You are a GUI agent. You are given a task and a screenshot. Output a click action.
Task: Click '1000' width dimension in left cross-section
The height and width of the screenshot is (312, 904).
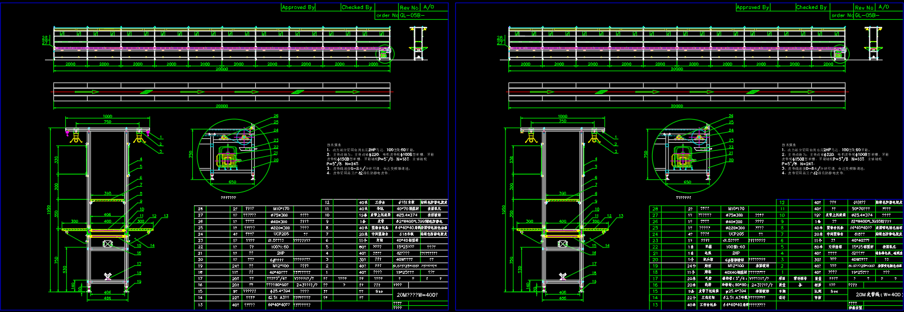[x=107, y=116]
